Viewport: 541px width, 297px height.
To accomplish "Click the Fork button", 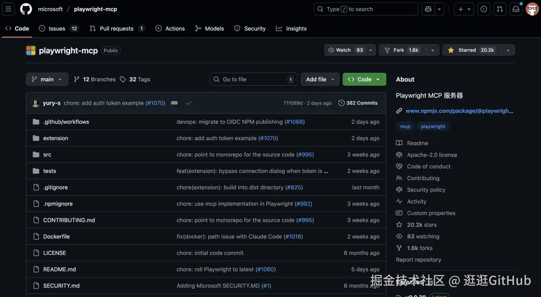I will (403, 50).
